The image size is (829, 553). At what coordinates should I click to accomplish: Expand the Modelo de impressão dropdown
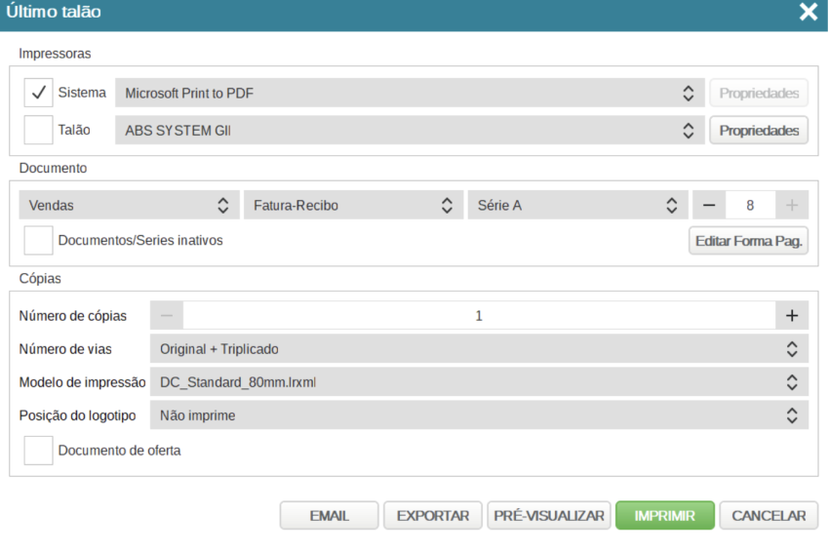(x=478, y=382)
